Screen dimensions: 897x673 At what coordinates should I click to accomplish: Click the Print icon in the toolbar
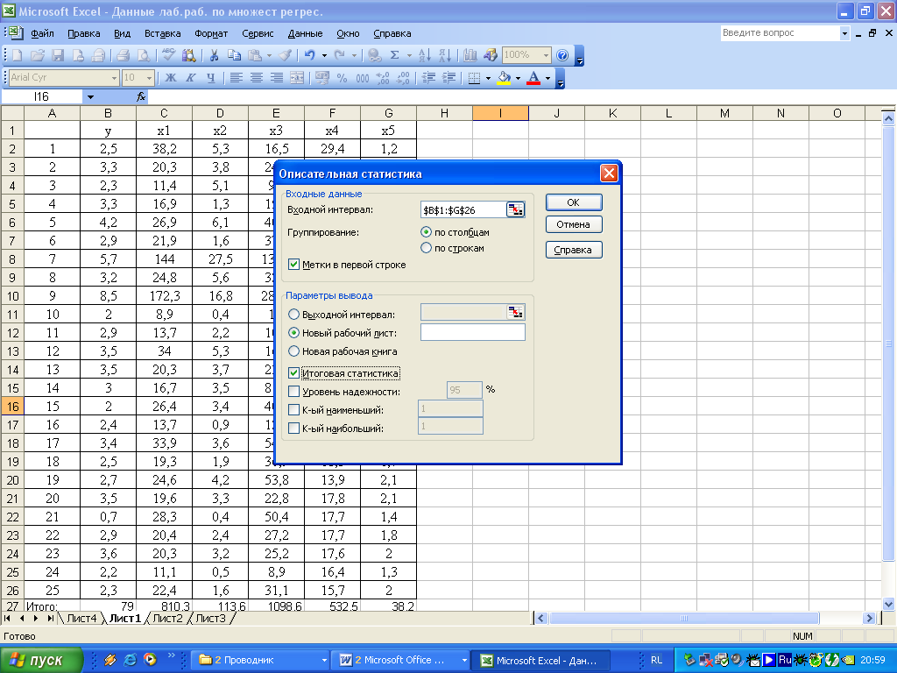click(123, 55)
